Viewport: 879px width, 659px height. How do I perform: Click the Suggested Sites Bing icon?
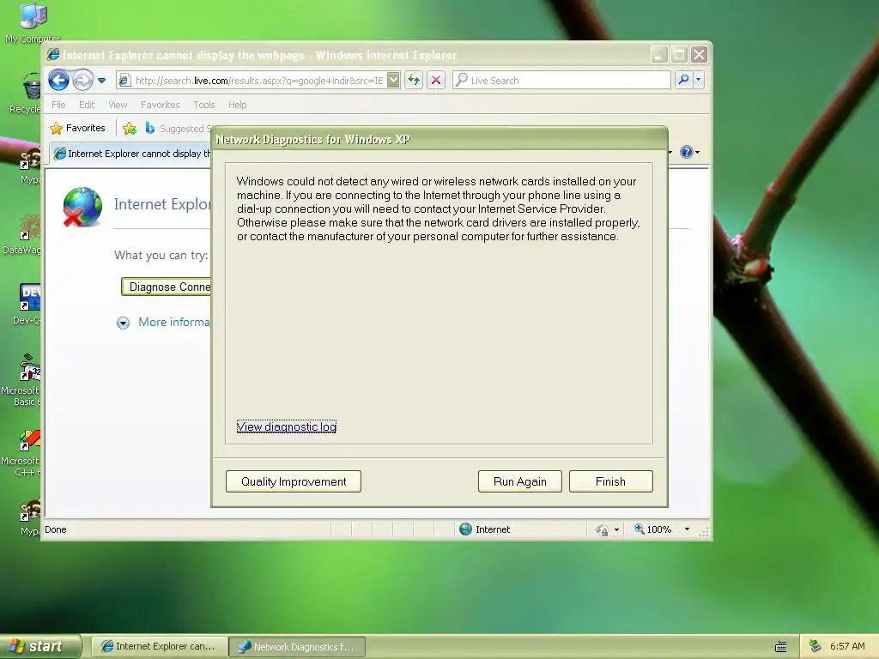point(149,129)
